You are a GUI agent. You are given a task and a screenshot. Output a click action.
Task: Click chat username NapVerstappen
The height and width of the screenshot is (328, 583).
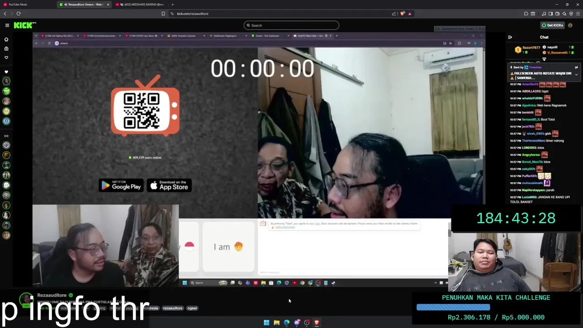tap(533, 190)
